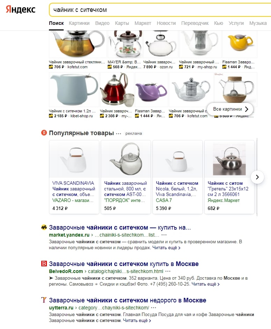The image size is (271, 329).
Task: Click the red BelvedoR favicon icon
Action: click(x=44, y=264)
